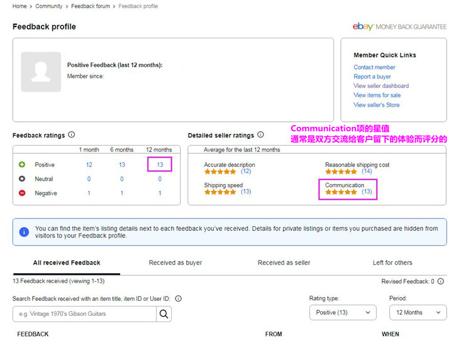Click the member avatar placeholder image
Viewport: 453px width, 341px height.
pyautogui.click(x=41, y=72)
